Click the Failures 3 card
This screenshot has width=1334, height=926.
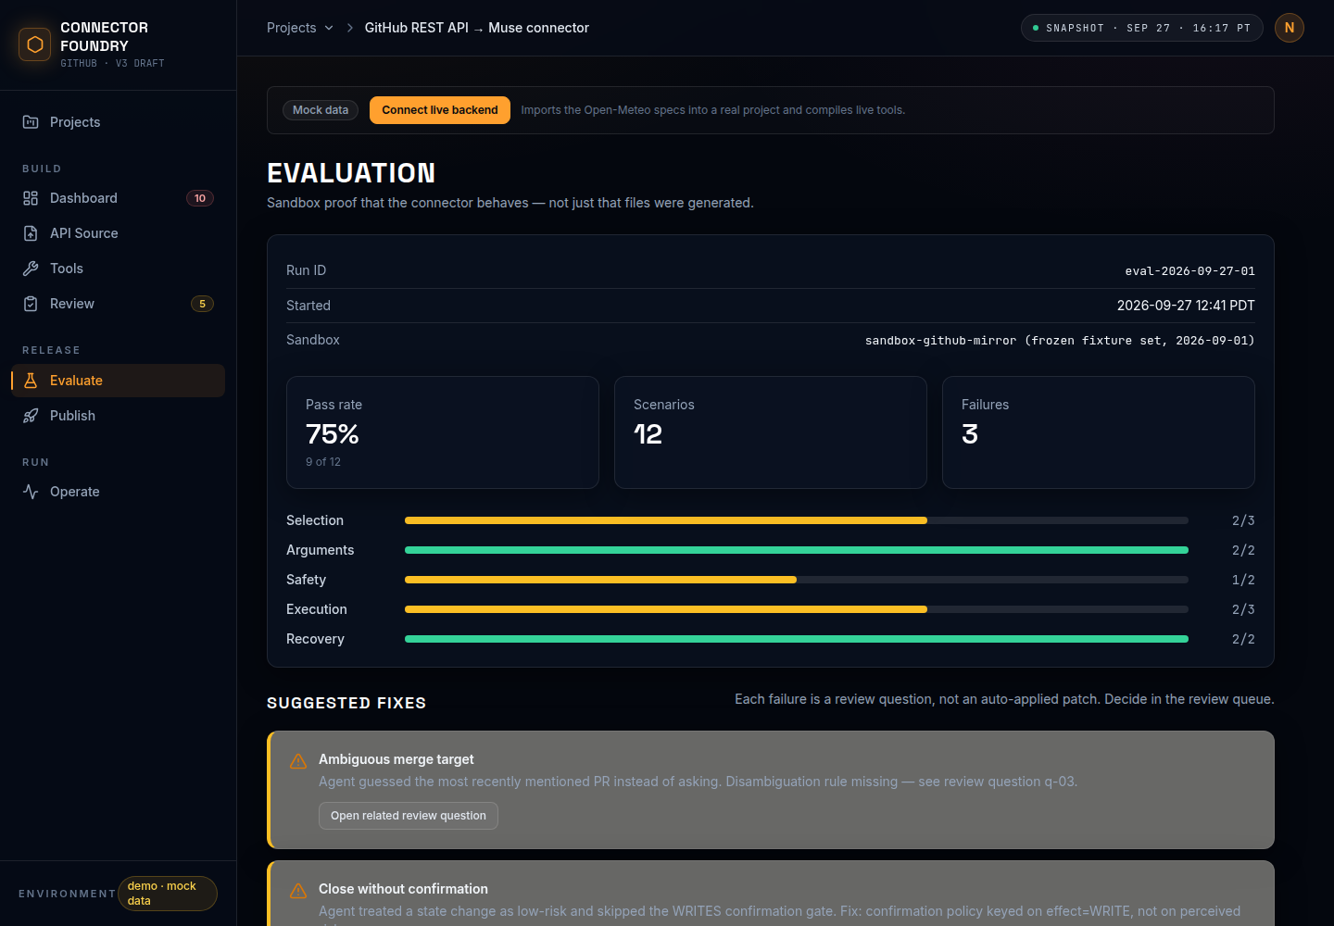tap(1099, 432)
